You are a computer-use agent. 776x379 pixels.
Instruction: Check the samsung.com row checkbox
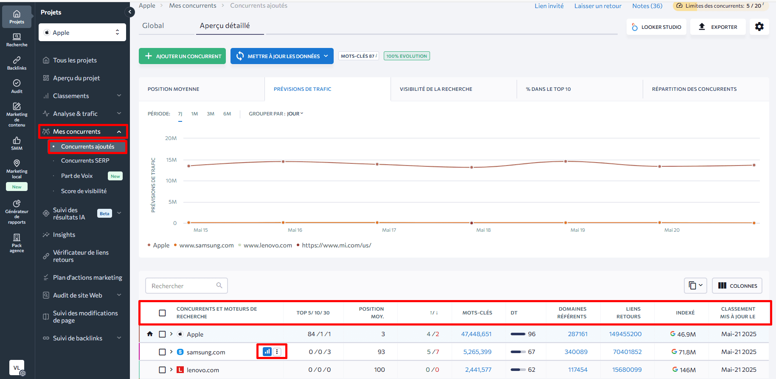(162, 352)
